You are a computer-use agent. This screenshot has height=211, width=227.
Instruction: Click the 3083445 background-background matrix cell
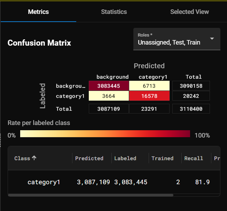[x=109, y=86]
